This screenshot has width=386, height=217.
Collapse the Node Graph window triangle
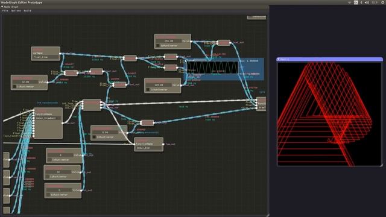click(x=2, y=7)
